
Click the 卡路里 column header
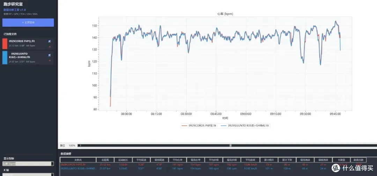[341, 160]
